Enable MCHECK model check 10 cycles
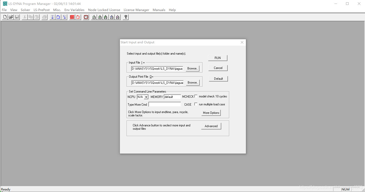This screenshot has height=192, width=365. tap(196, 96)
